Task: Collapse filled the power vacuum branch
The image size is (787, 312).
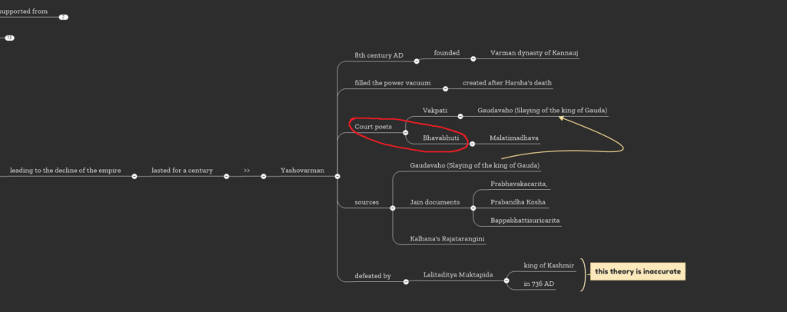Action: pos(445,89)
